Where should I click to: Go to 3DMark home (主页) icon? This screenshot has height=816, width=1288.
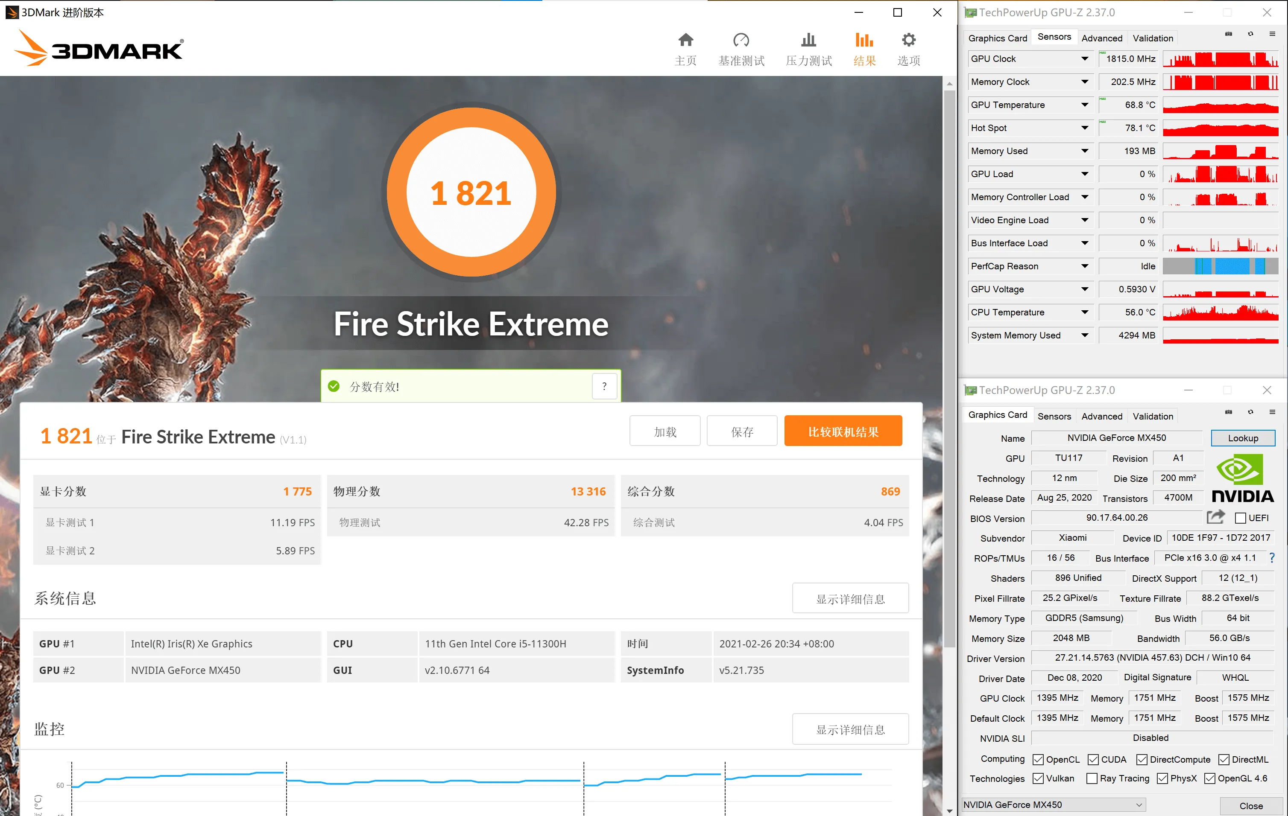coord(685,40)
